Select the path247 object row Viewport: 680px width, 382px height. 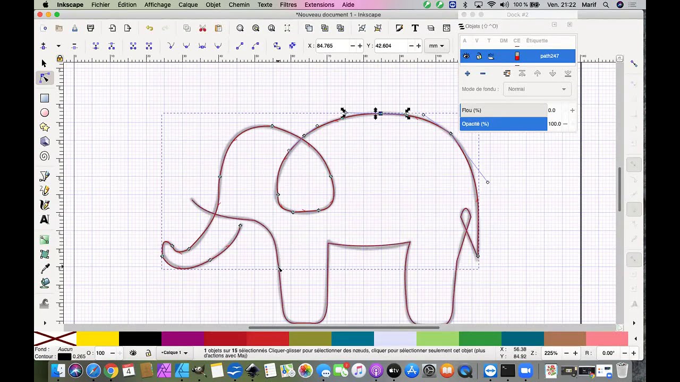pos(517,56)
